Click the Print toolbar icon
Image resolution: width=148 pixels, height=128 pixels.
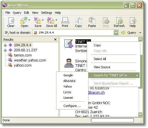click(x=65, y=20)
